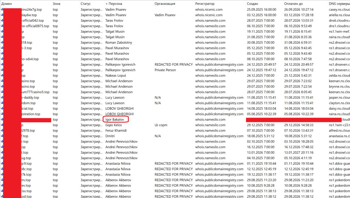Image resolution: width=350 pixels, height=198 pixels.
Task: Select the circled Igor Bakalov persona cell
Action: click(x=116, y=120)
